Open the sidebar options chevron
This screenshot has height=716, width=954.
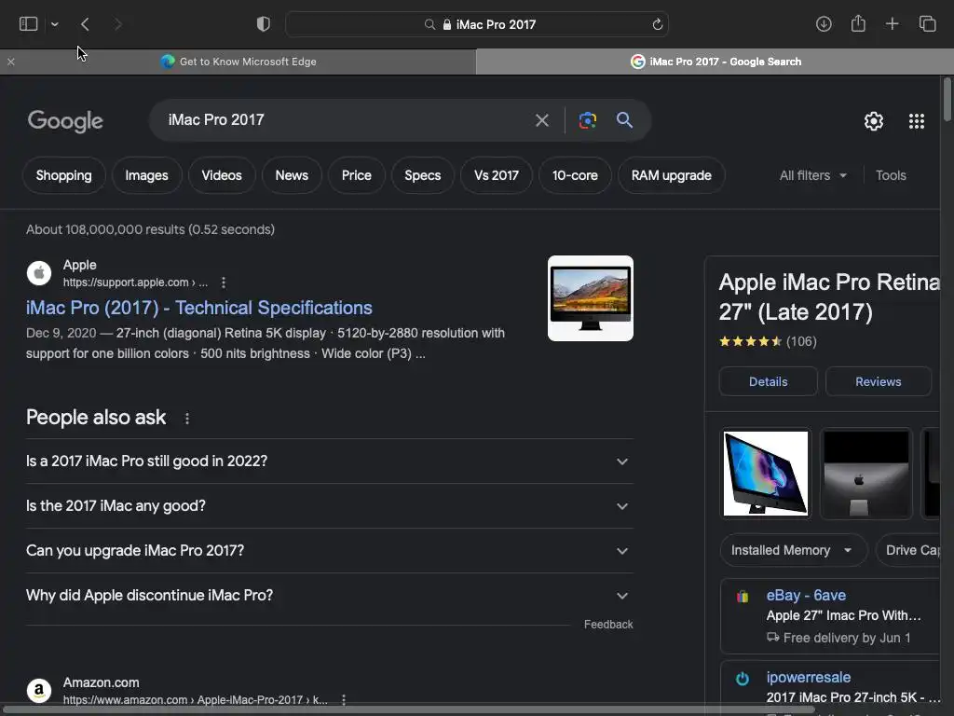54,24
